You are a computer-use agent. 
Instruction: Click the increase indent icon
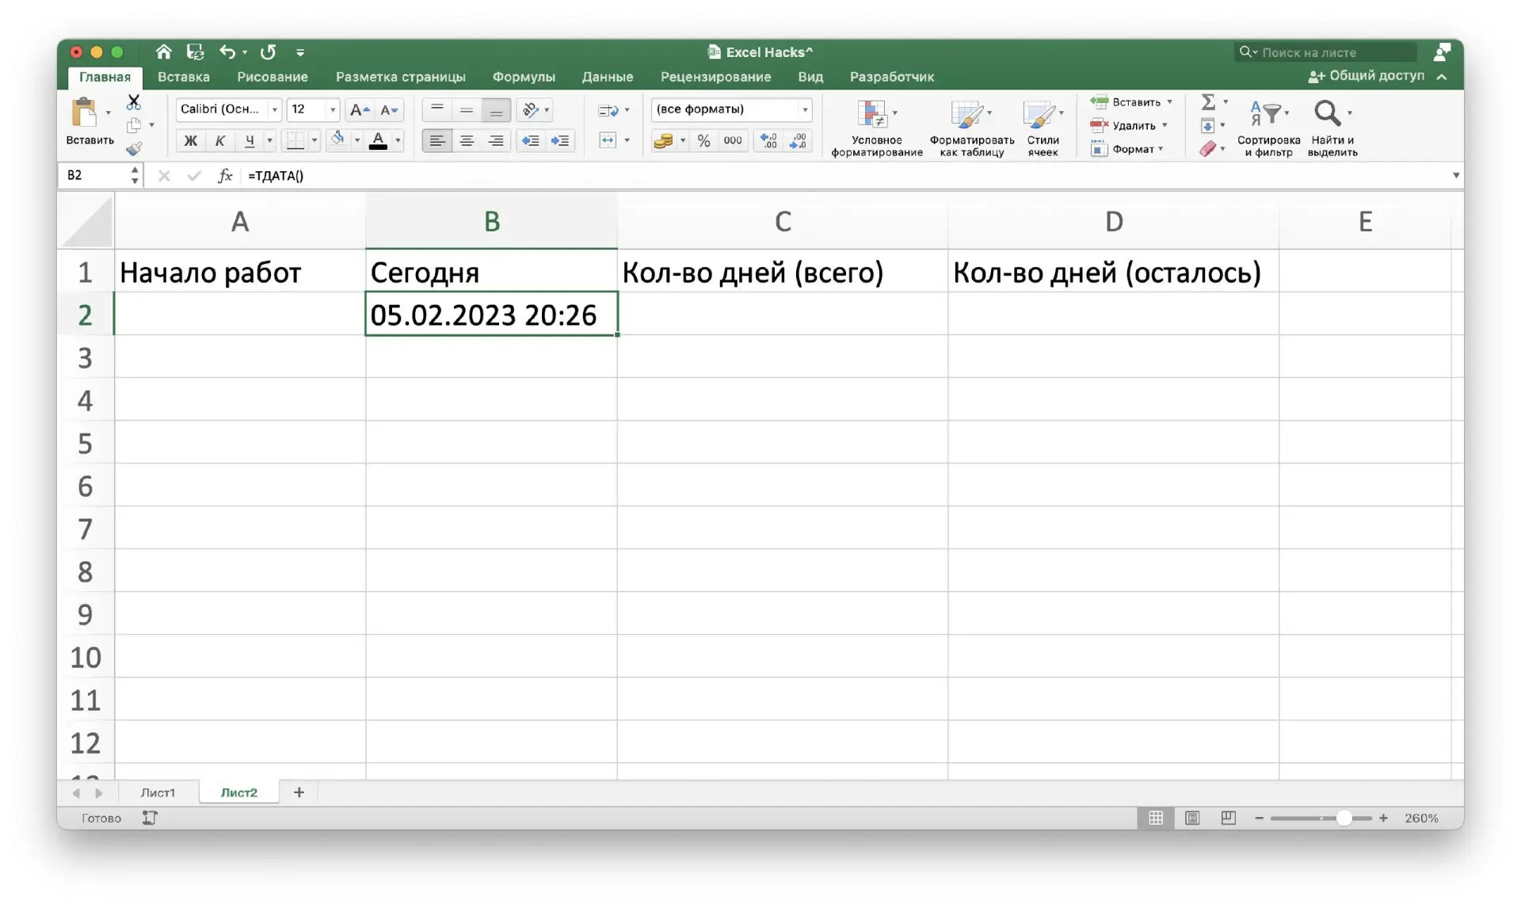[x=560, y=141]
